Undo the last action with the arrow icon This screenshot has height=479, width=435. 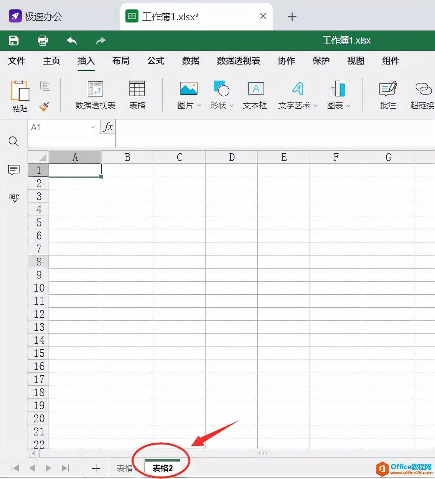[x=72, y=41]
